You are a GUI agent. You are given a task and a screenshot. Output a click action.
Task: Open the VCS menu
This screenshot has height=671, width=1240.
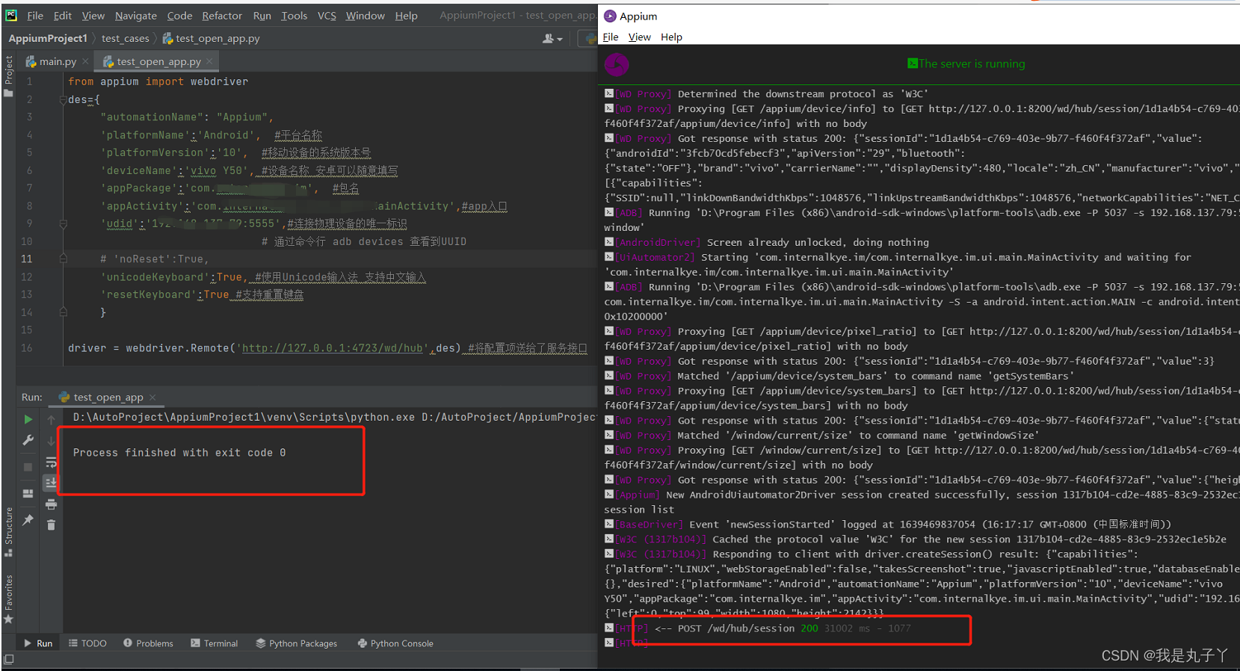pos(327,16)
